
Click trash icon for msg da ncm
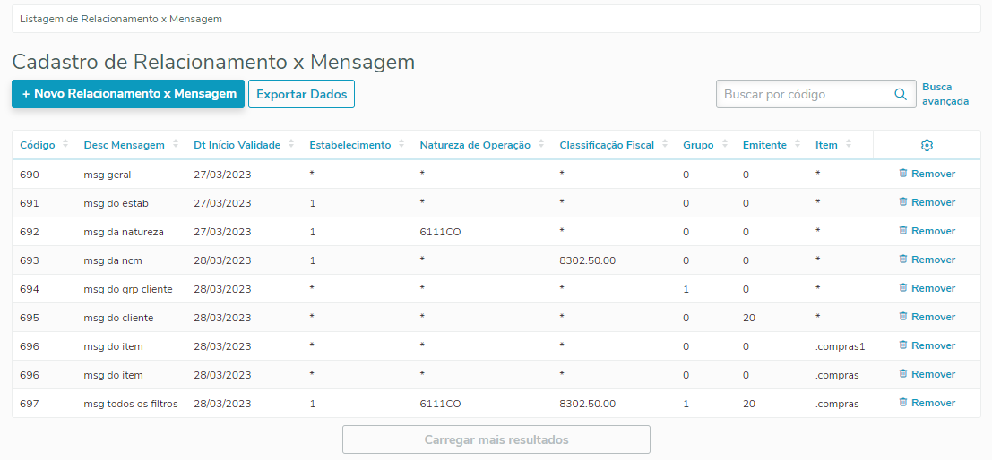[x=903, y=260]
